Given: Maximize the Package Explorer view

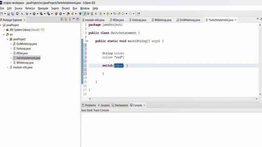Looking at the screenshot, I should tap(77, 19).
